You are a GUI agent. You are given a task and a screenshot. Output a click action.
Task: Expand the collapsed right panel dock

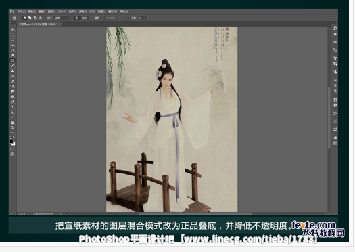point(336,22)
